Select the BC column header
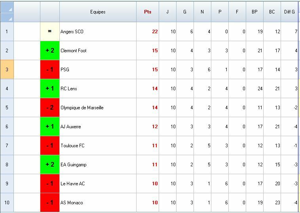The height and width of the screenshot is (213, 300). (x=272, y=12)
